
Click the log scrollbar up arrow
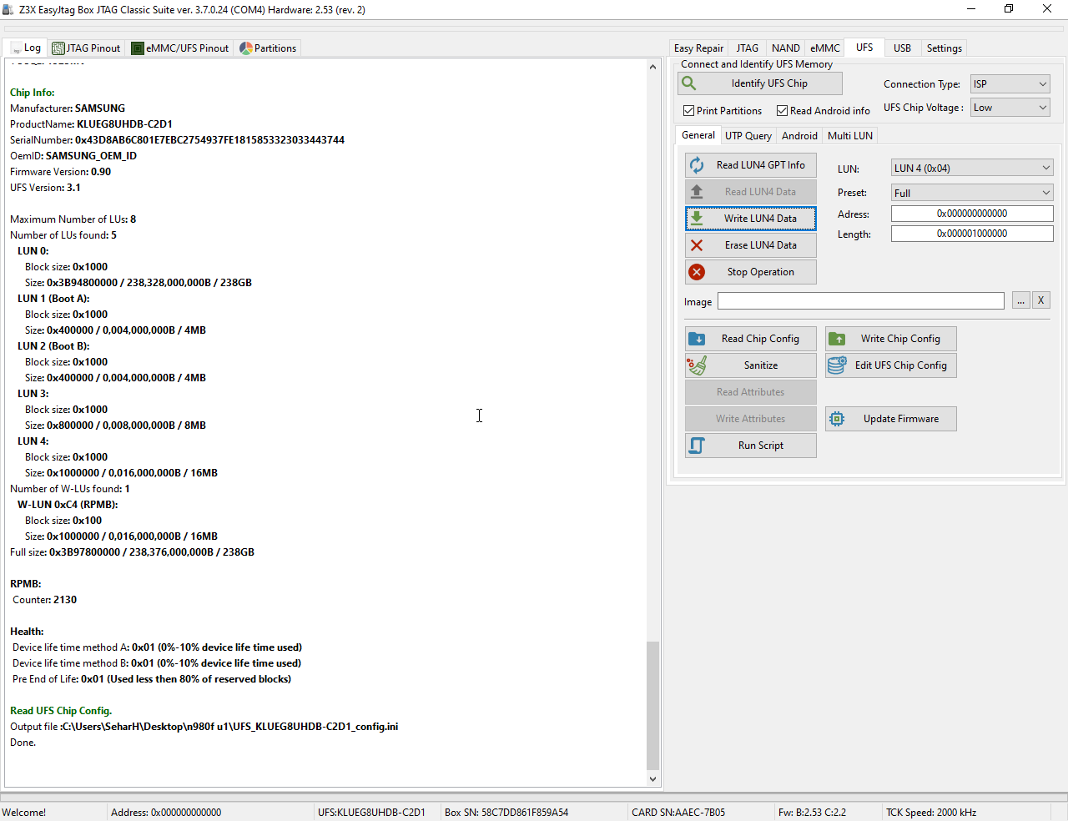click(652, 67)
